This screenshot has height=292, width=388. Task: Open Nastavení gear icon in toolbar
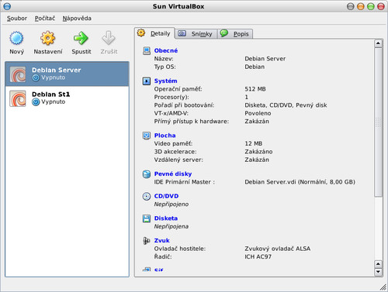48,38
